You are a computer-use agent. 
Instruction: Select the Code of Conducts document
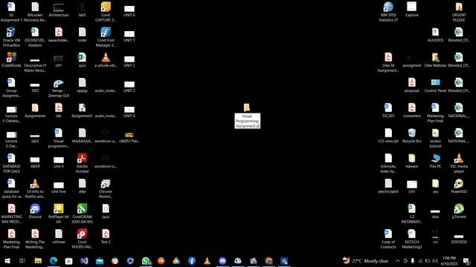pyautogui.click(x=388, y=239)
